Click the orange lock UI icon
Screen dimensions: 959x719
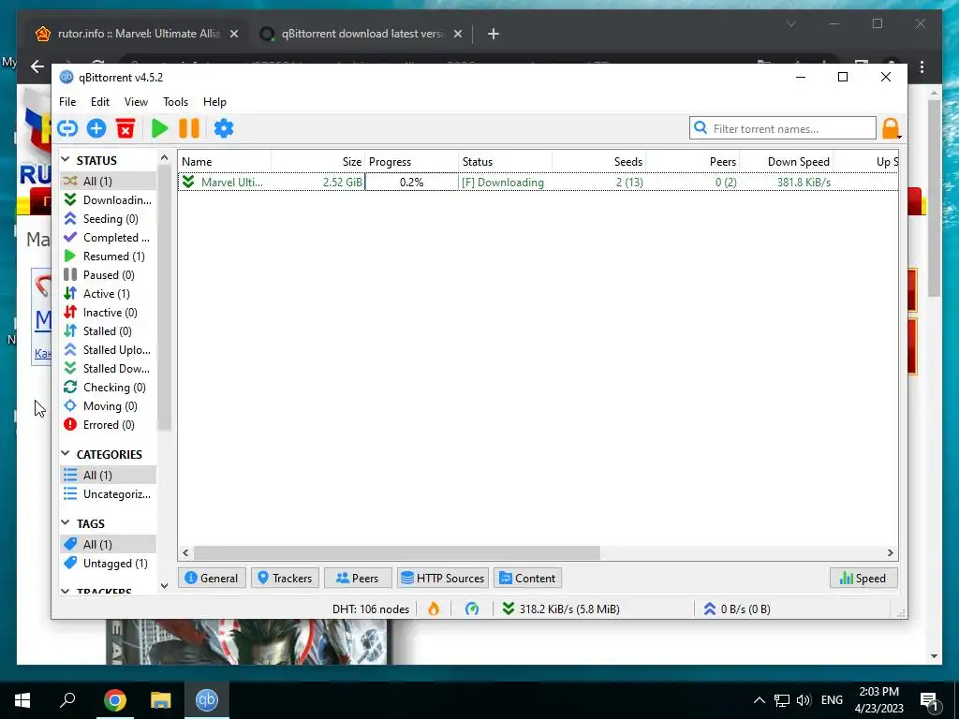(892, 128)
